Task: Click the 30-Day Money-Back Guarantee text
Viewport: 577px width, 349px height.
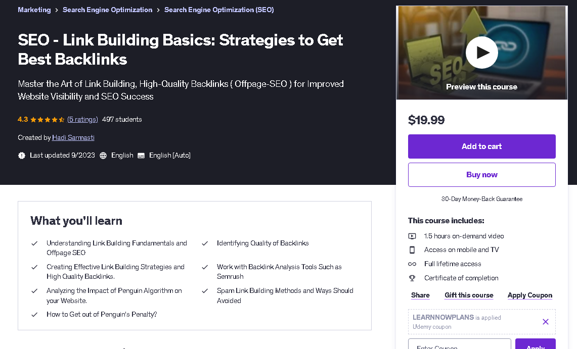Action: point(482,199)
